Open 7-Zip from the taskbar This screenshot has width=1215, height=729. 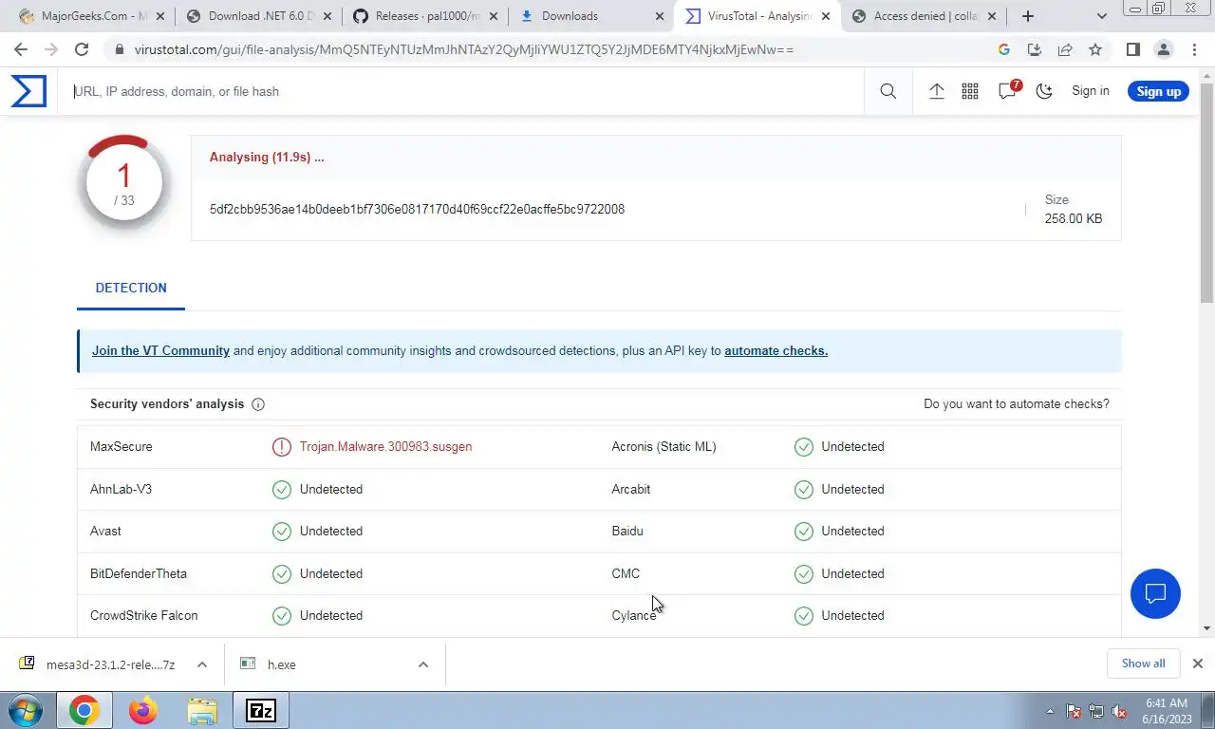260,710
